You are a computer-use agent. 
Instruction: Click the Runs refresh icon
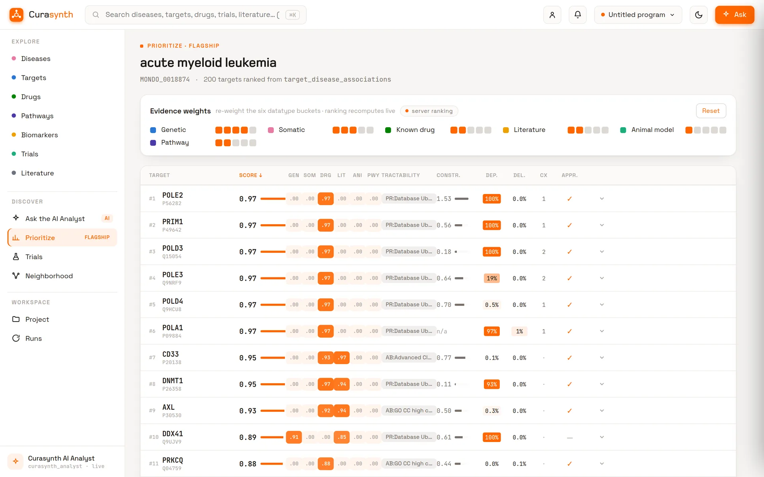click(16, 338)
